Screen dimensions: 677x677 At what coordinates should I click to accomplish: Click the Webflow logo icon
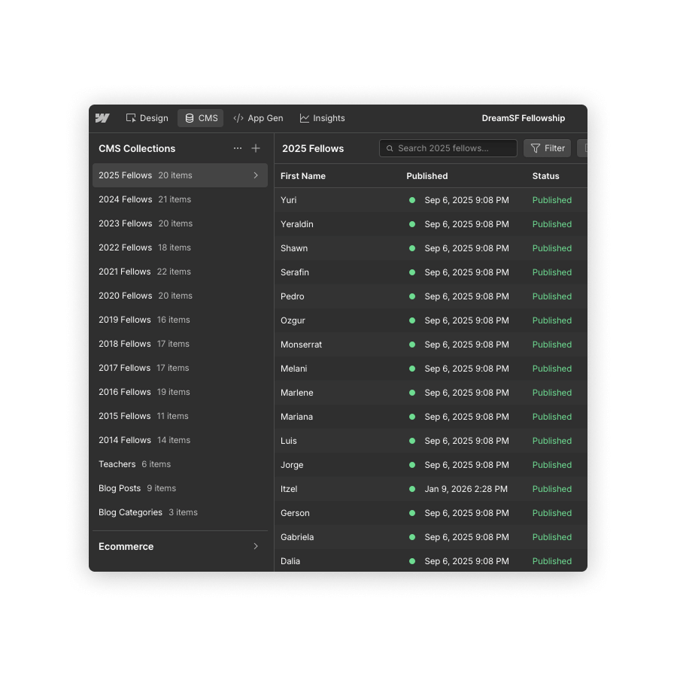tap(102, 118)
